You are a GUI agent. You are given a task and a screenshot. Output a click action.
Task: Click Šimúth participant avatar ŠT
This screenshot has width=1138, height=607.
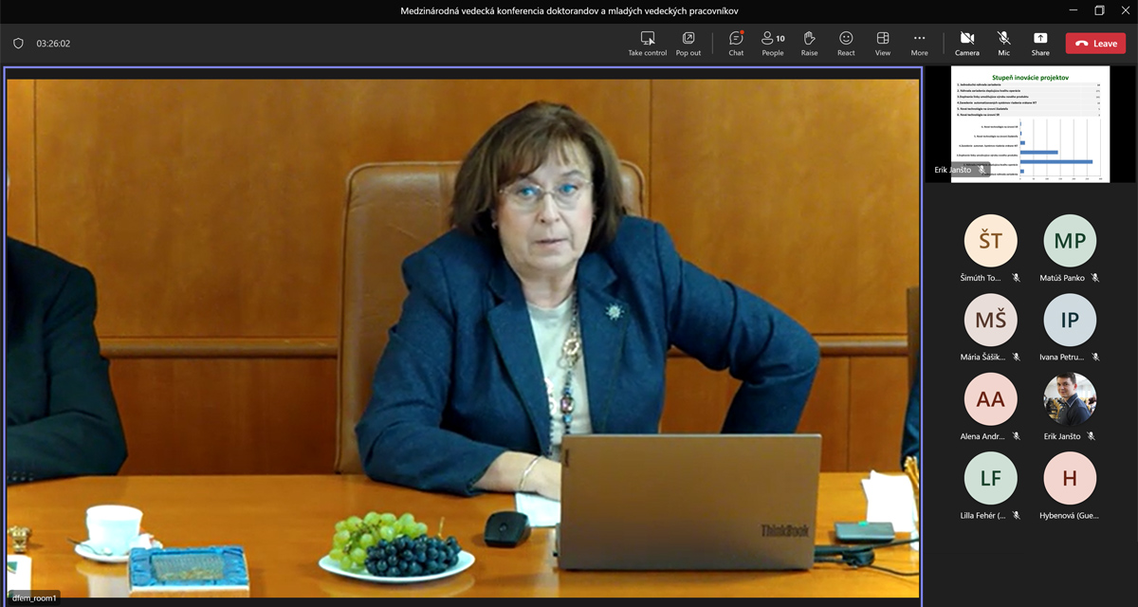[990, 241]
